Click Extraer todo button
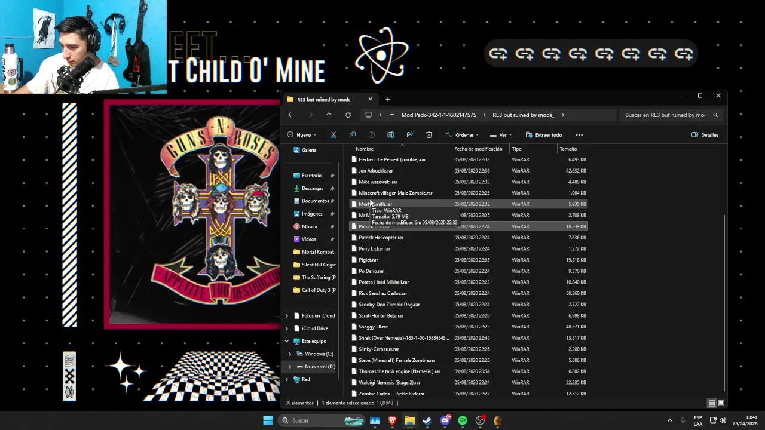Screen dimensions: 765x430 click(x=543, y=135)
